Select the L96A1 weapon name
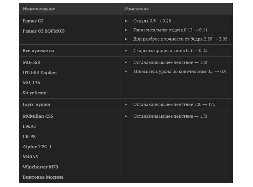Viewport: 253px width, 187px height. [29, 126]
